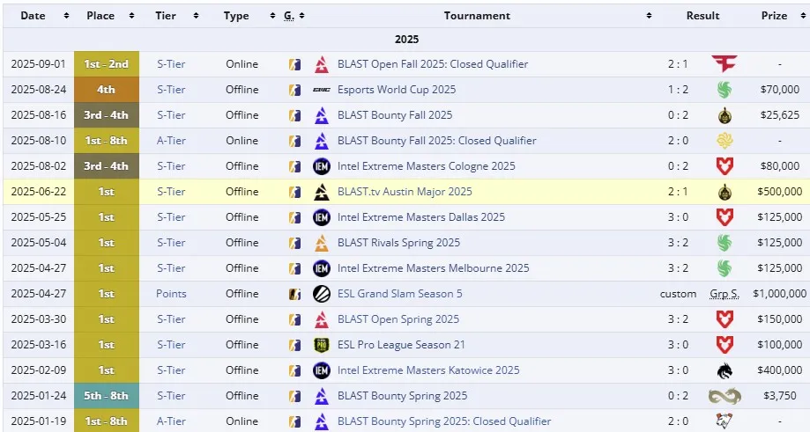This screenshot has width=810, height=432.
Task: Sort table by Place column arrows
Action: click(131, 16)
